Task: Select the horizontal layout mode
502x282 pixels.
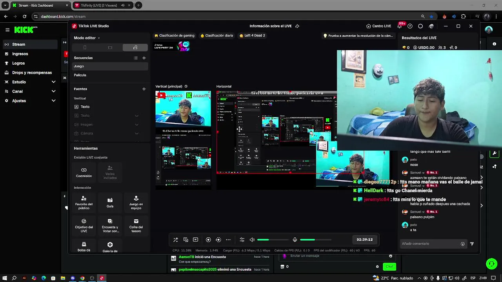Action: [110, 47]
